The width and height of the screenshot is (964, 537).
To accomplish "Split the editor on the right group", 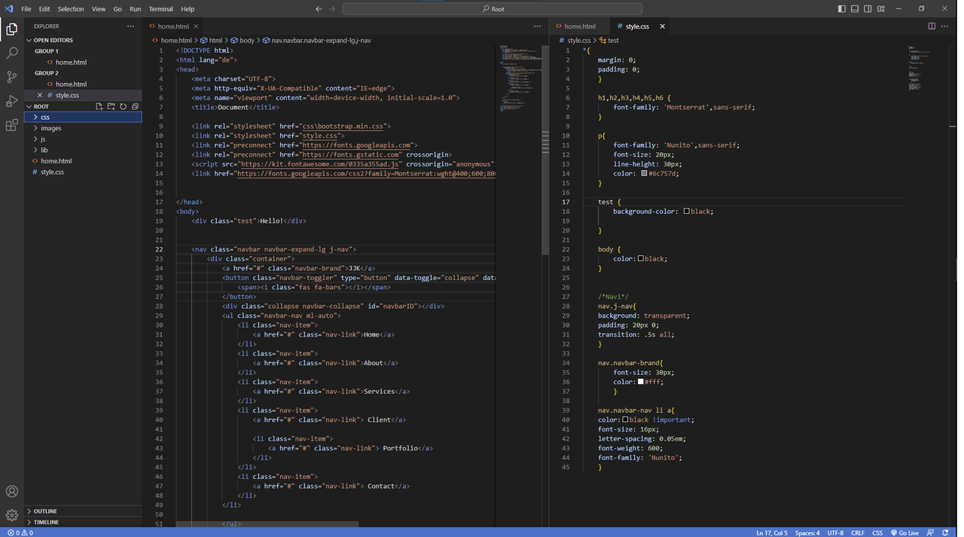I will [x=932, y=26].
